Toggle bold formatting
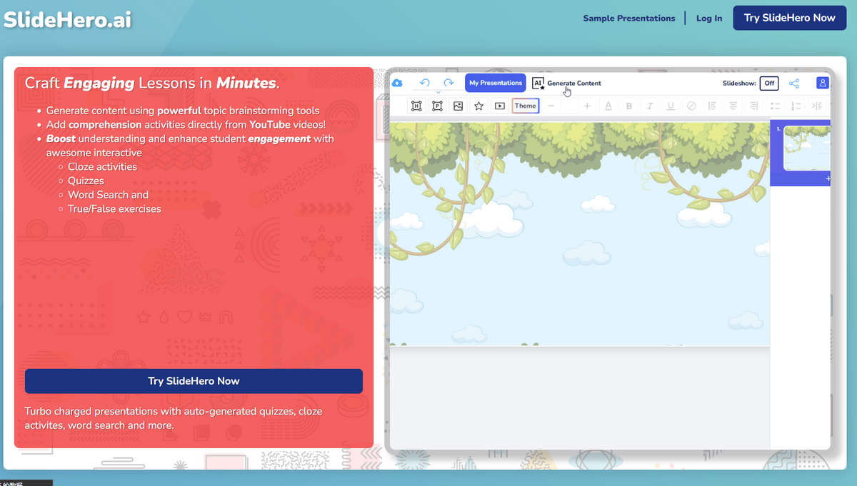The height and width of the screenshot is (486, 857). 629,106
